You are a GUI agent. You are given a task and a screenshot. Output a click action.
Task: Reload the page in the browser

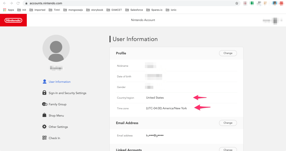click(x=18, y=3)
